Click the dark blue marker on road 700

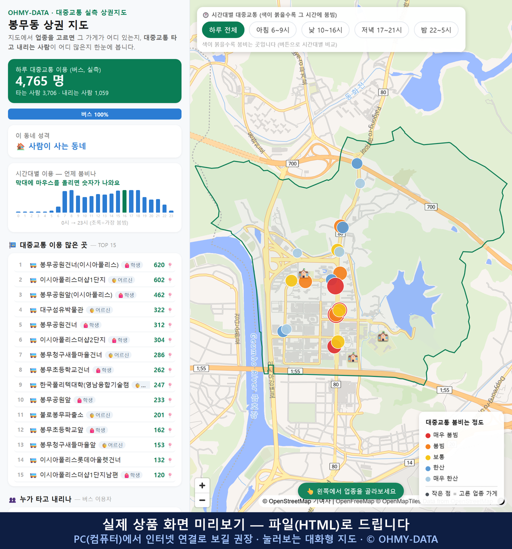tap(357, 163)
